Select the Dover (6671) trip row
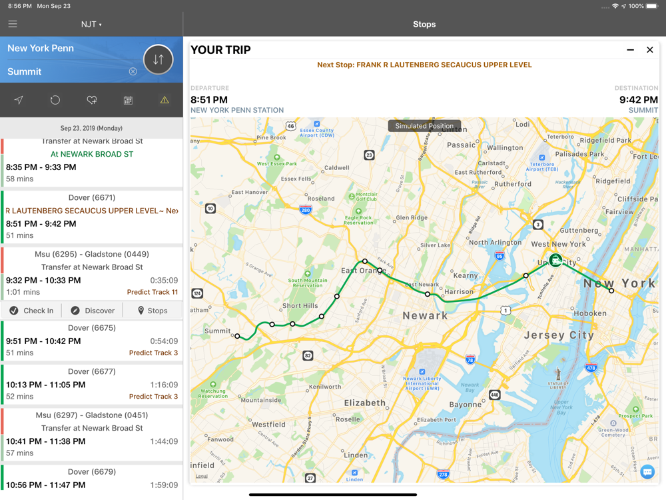Viewport: 666px width, 500px height. tap(91, 217)
